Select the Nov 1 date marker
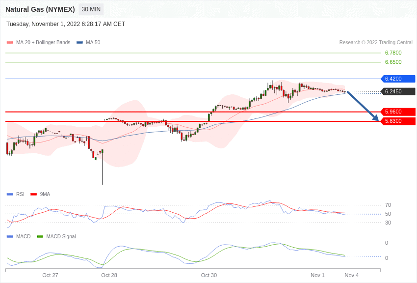 point(317,275)
